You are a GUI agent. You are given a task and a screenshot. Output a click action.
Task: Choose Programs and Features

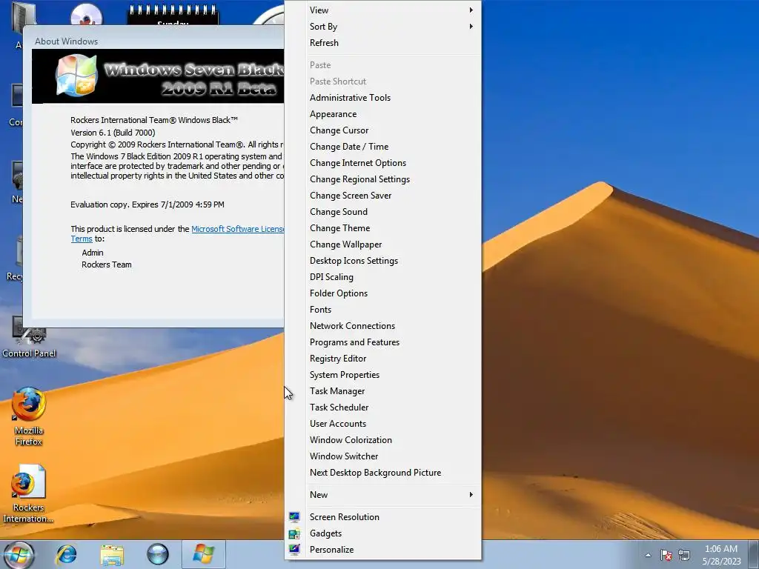(x=383, y=342)
